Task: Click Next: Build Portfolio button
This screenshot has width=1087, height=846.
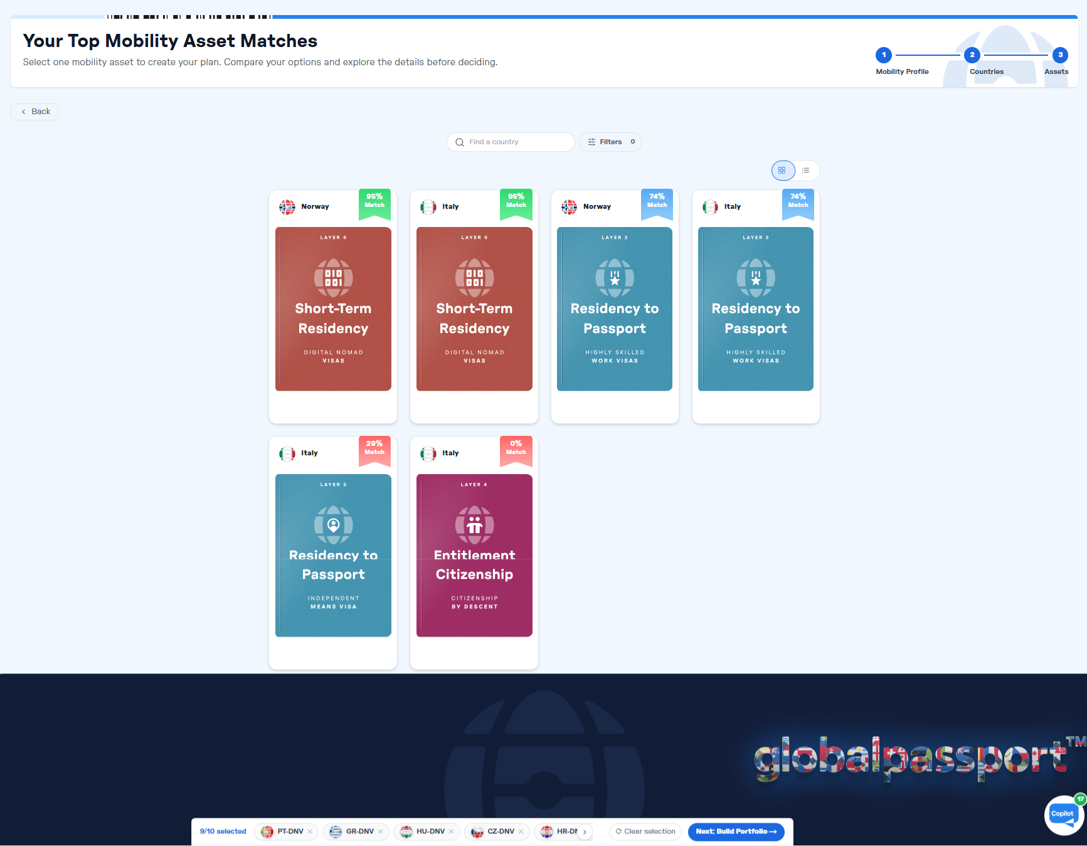Action: point(736,832)
